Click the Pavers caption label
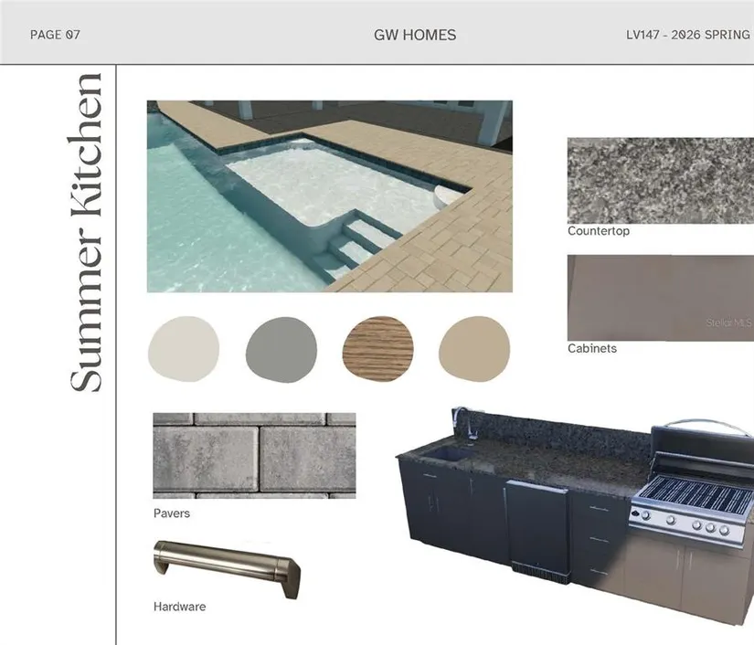 (x=172, y=513)
